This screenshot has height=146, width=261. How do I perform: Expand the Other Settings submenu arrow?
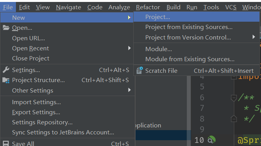point(129,90)
